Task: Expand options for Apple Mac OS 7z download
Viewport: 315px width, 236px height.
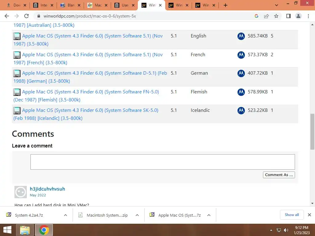Action: tap(209, 215)
